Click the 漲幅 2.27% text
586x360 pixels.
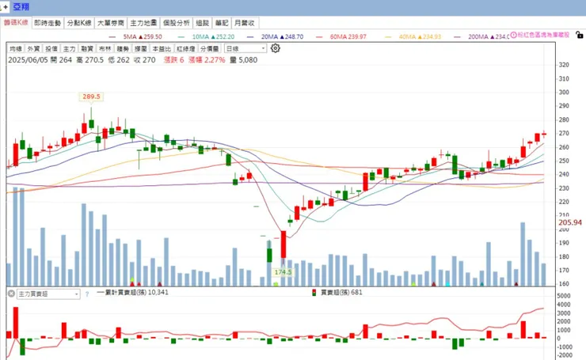click(x=207, y=60)
